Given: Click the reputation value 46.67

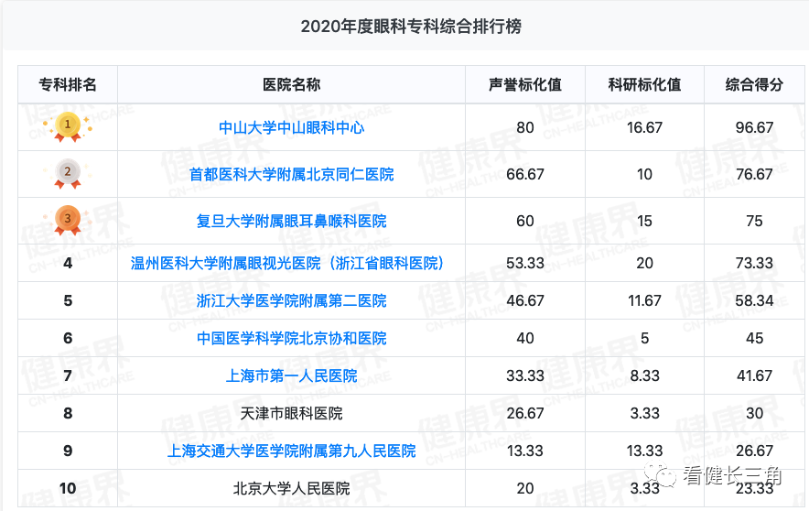Looking at the screenshot, I should (x=525, y=300).
